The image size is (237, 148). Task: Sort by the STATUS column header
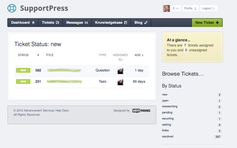click(x=23, y=55)
